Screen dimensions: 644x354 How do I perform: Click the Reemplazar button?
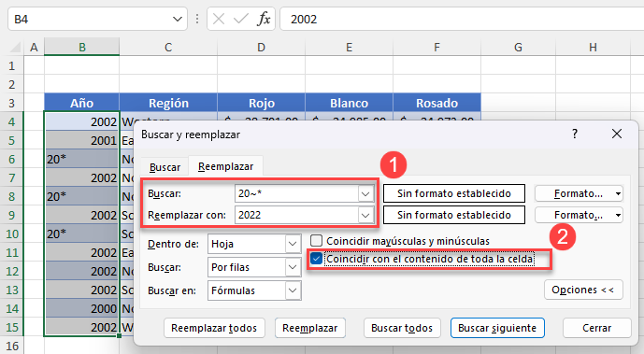(x=310, y=328)
